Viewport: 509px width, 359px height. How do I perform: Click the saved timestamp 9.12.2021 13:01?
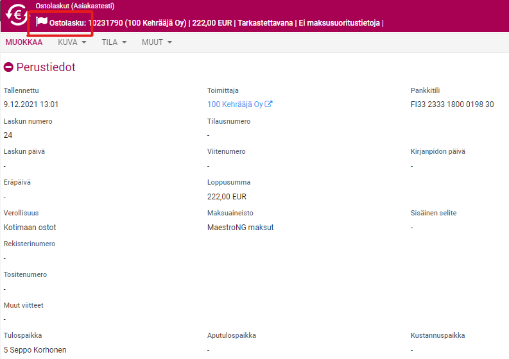point(31,104)
